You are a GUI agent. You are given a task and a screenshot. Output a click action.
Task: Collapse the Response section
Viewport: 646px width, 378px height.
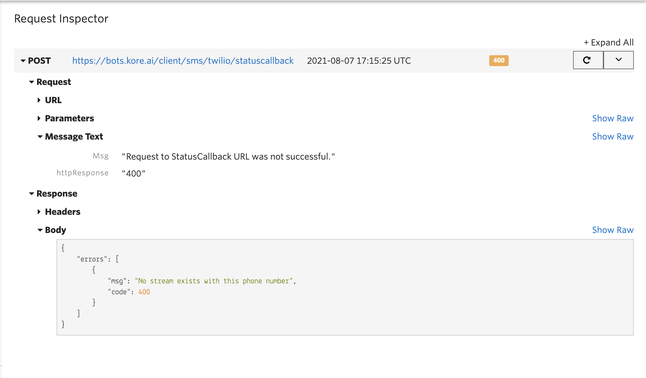click(x=32, y=194)
